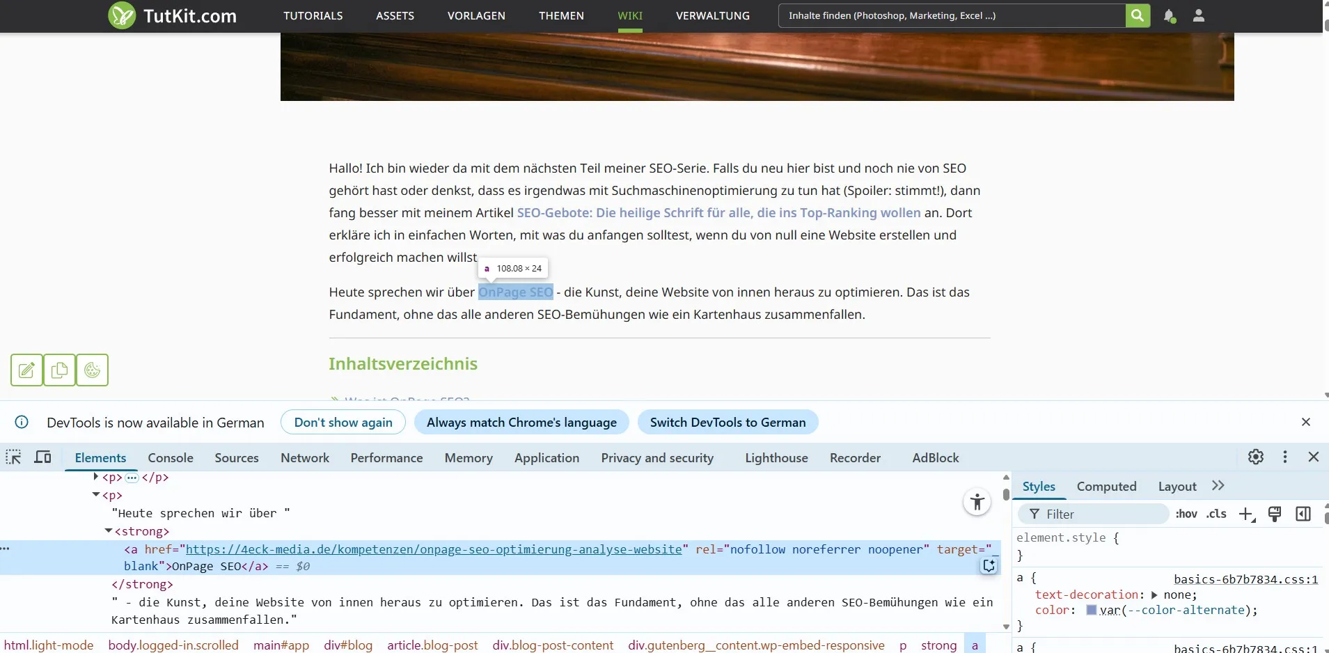Open the VERWALTUNG navigation menu
The image size is (1329, 653).
713,15
